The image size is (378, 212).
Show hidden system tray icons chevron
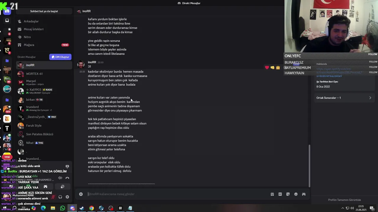coord(343,208)
